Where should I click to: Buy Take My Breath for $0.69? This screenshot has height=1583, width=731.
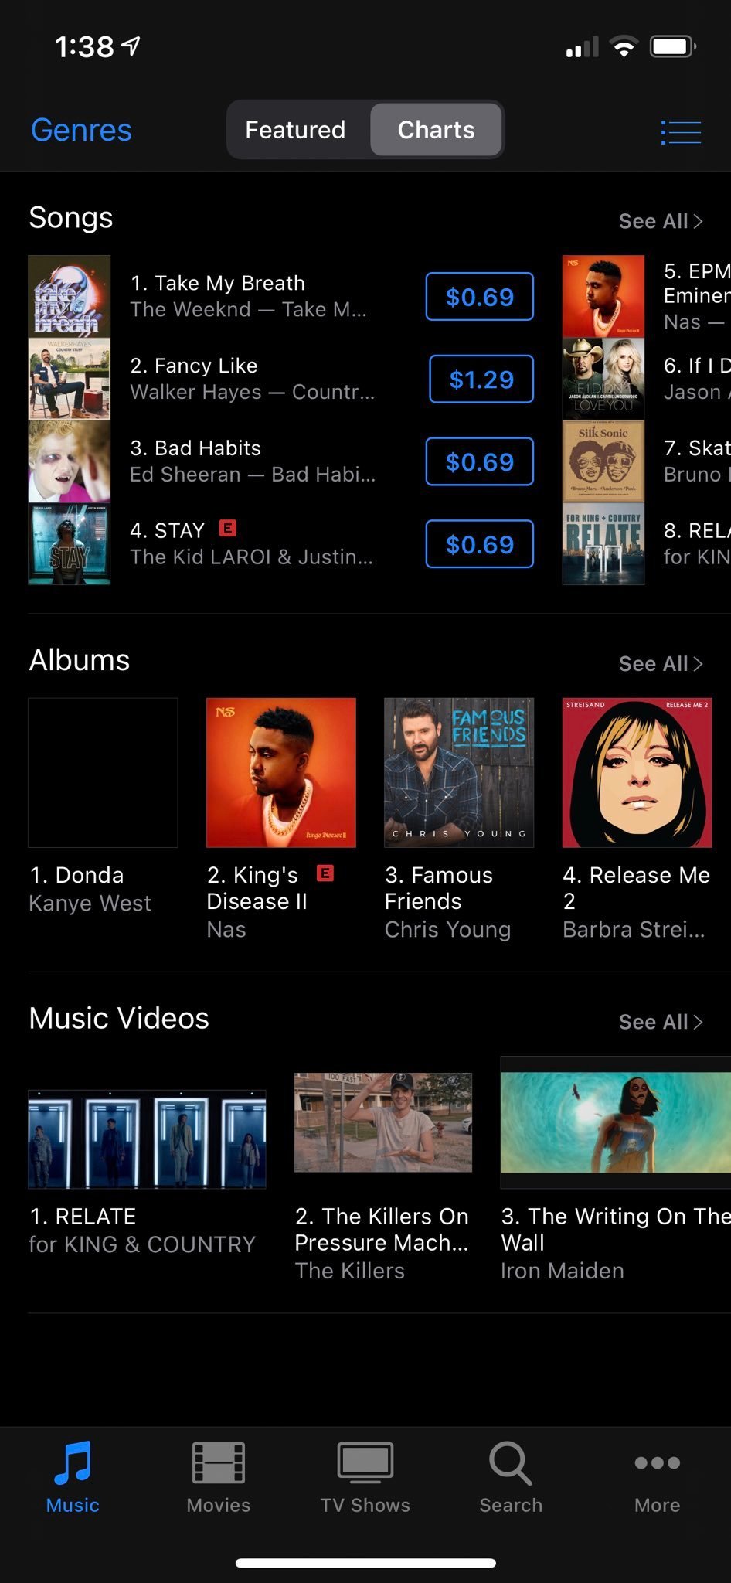pyautogui.click(x=480, y=297)
